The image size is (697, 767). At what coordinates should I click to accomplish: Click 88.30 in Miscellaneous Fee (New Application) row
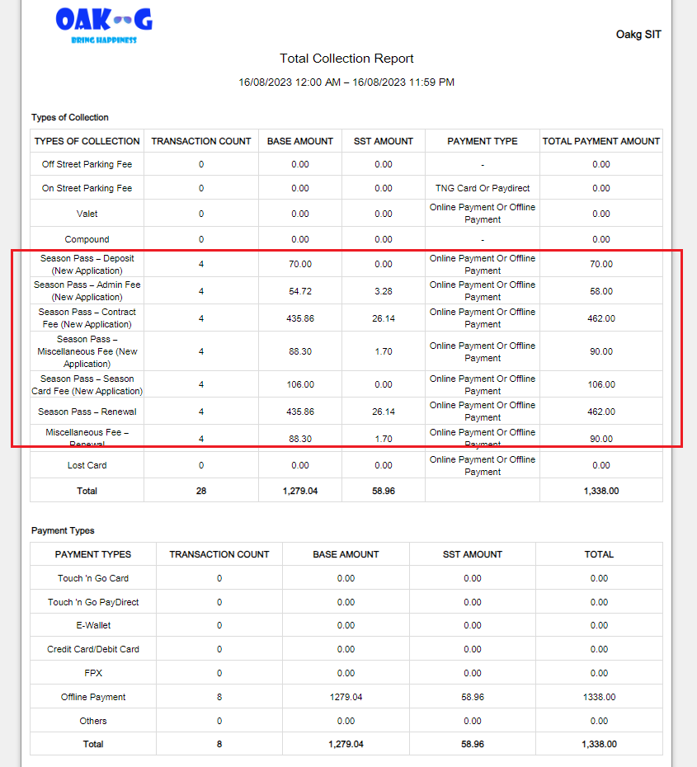point(300,351)
